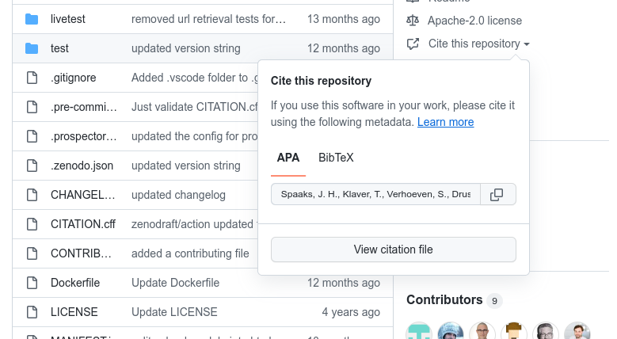Click the Apache license scale icon
The image size is (617, 339).
tap(413, 21)
